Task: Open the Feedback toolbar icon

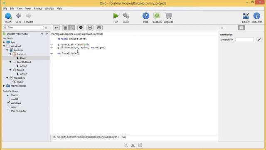Action: [x=157, y=16]
